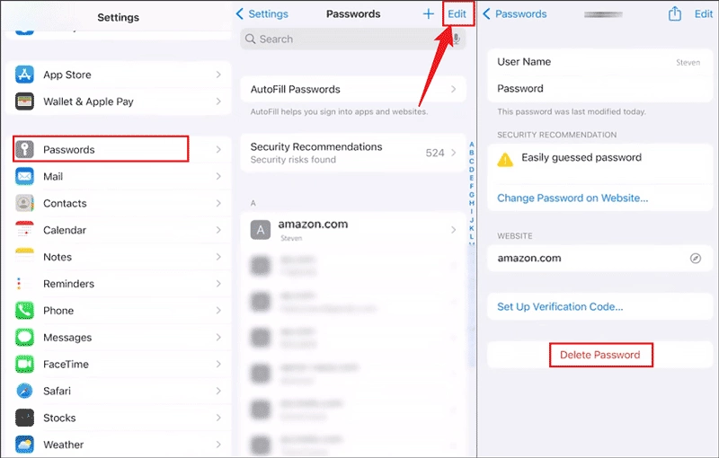The height and width of the screenshot is (458, 719).
Task: Open Wallet & Apple Pay icon
Action: 25,101
